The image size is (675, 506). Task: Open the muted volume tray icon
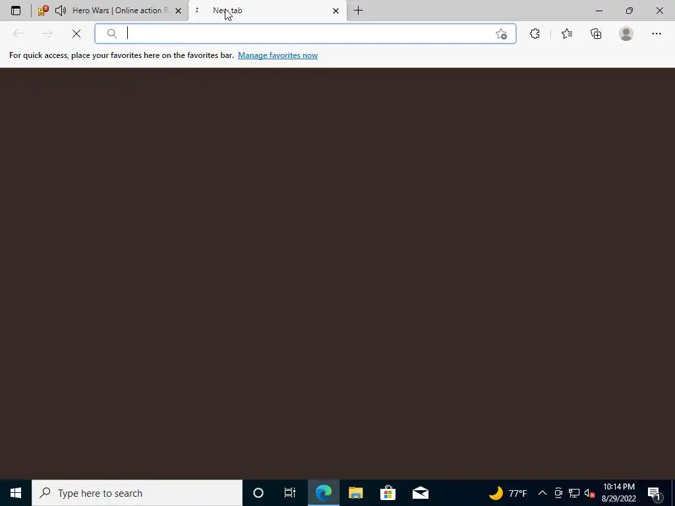pyautogui.click(x=590, y=493)
